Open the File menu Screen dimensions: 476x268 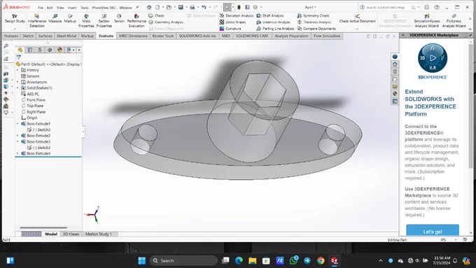[x=41, y=8]
